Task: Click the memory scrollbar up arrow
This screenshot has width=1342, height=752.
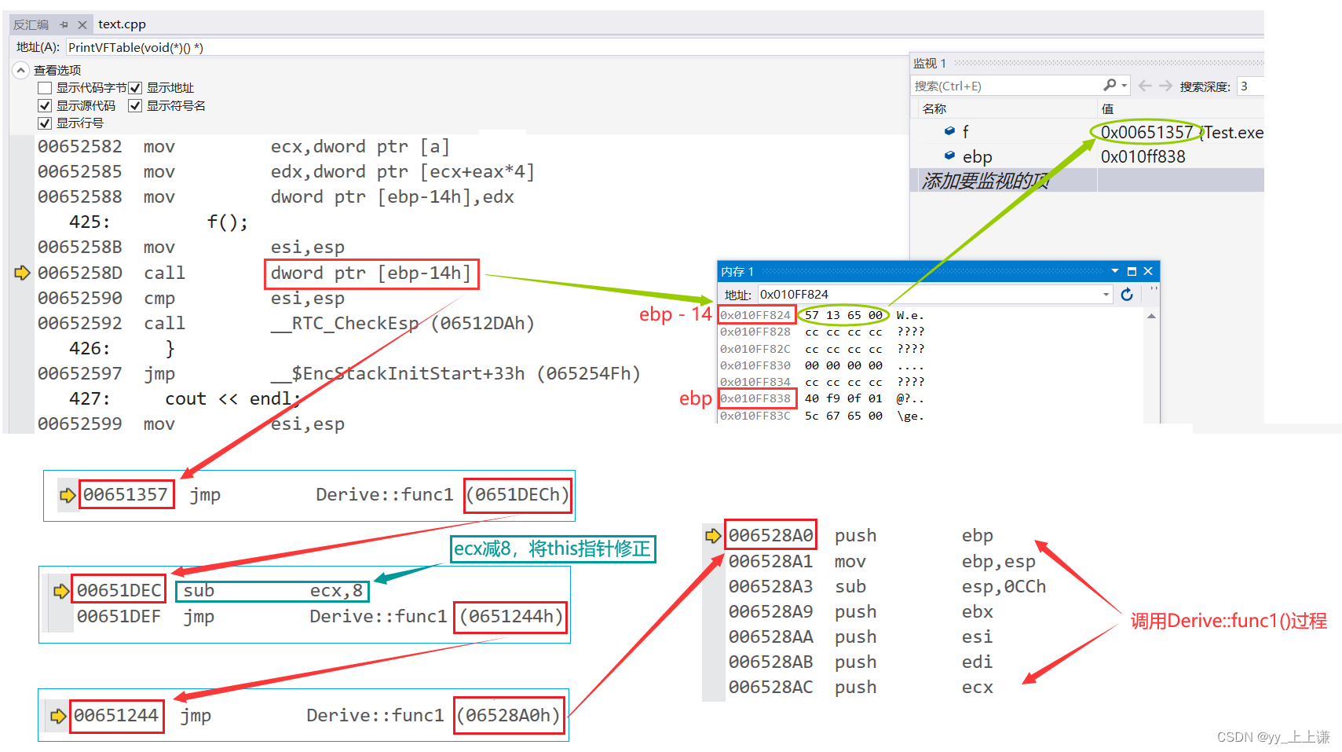Action: coord(1151,316)
